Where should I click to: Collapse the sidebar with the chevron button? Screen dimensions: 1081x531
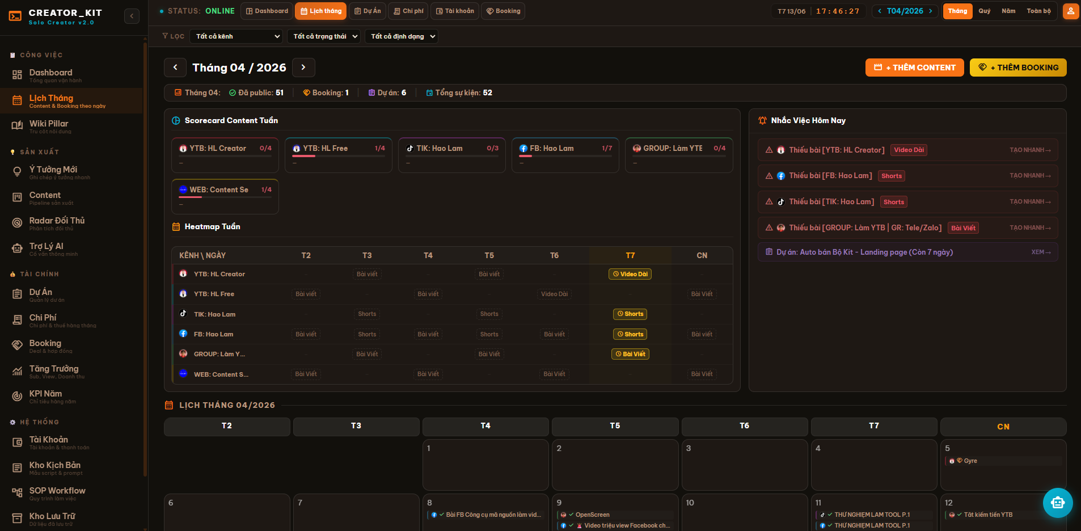pyautogui.click(x=132, y=16)
